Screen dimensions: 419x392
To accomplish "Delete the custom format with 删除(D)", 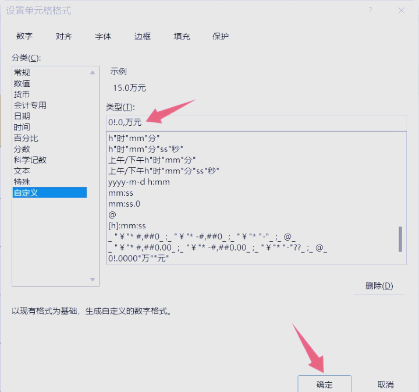I will [379, 286].
